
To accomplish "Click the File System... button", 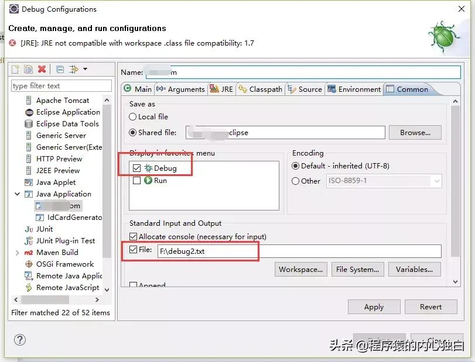I will tap(357, 270).
